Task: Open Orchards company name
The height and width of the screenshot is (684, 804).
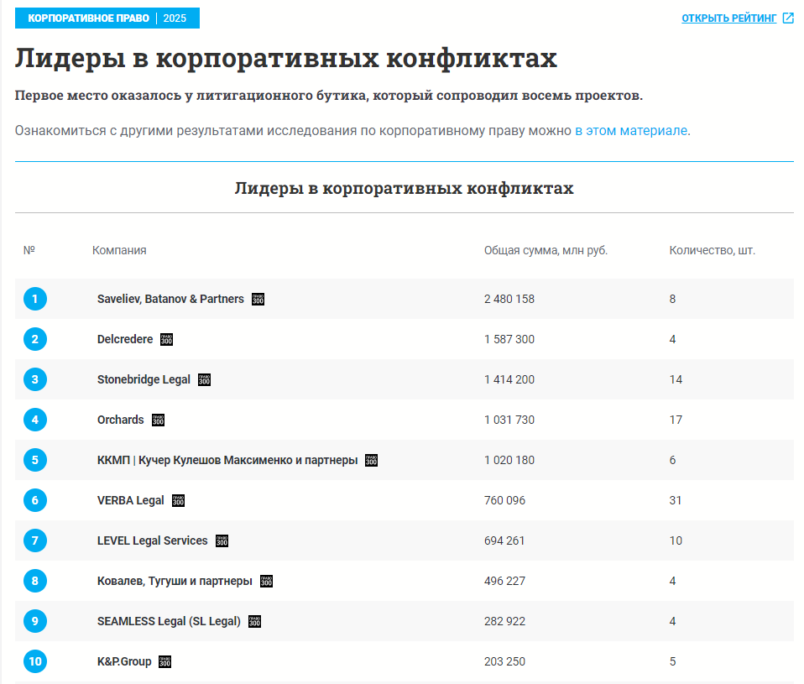Action: 121,420
